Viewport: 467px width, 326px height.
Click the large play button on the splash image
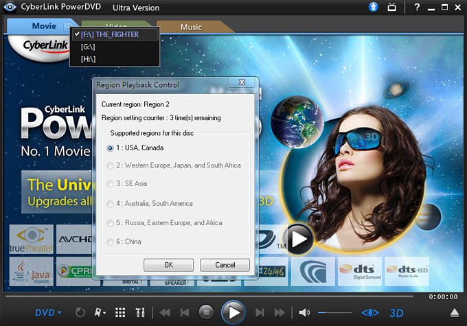point(298,239)
